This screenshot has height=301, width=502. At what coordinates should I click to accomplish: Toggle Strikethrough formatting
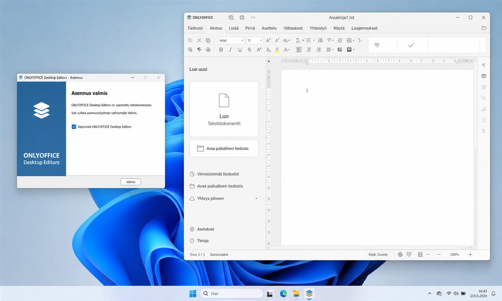249,50
